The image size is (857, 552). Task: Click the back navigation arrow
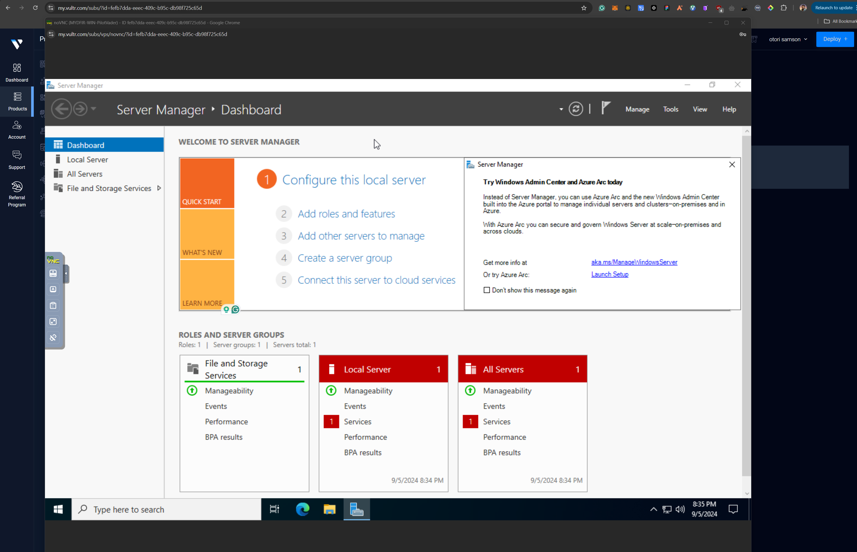[61, 109]
